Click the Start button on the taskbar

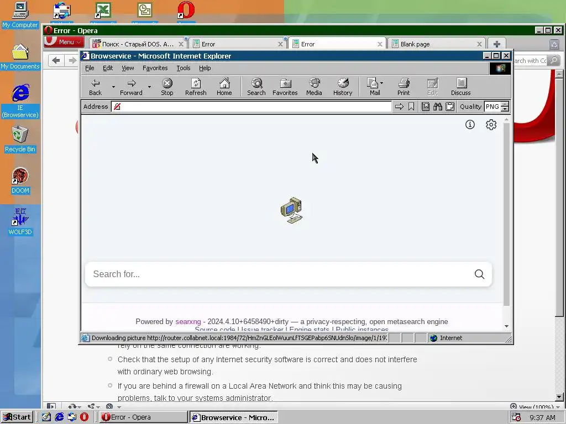tap(17, 417)
